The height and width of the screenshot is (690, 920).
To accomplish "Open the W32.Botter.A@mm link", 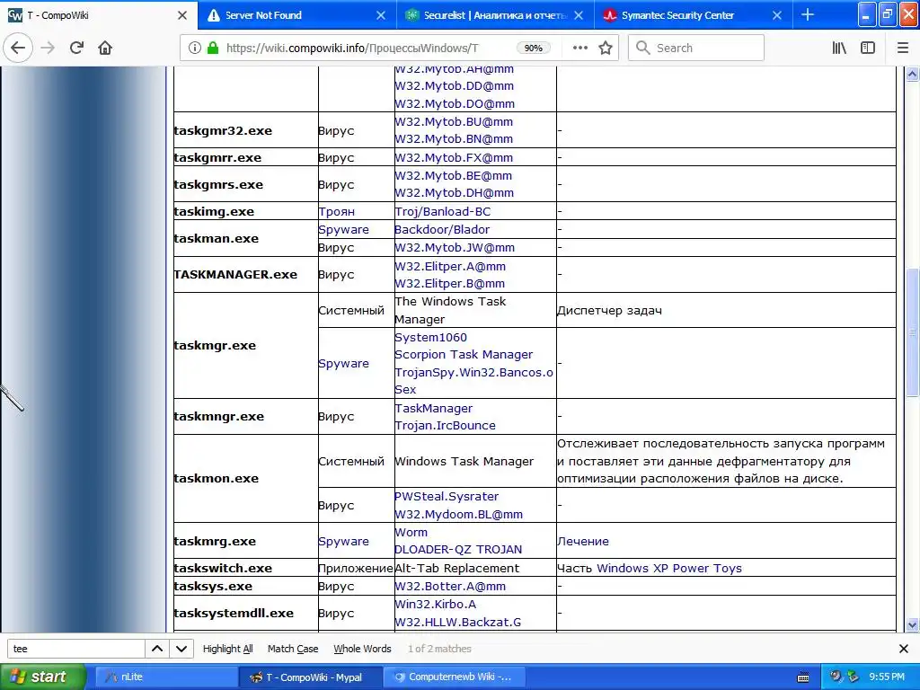I will (450, 586).
